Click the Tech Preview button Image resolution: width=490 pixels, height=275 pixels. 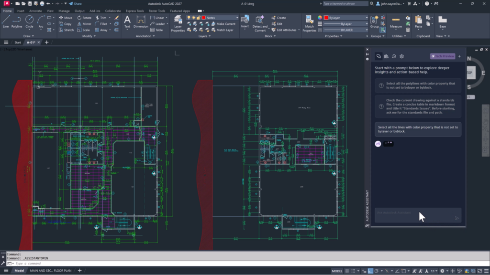(443, 56)
